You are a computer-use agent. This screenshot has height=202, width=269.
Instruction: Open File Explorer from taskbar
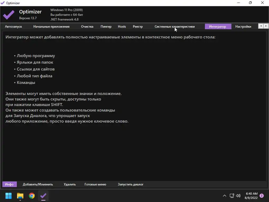tap(20, 196)
